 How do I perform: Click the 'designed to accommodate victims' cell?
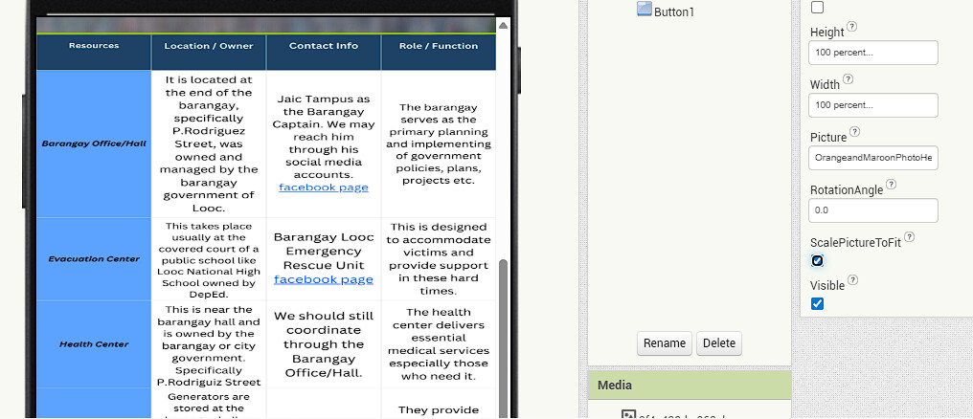(x=438, y=258)
